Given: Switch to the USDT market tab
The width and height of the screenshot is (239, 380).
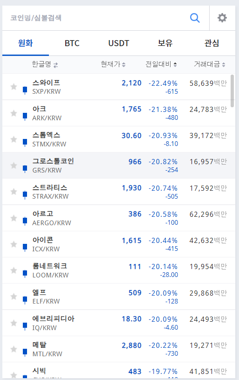Looking at the screenshot, I should click(x=118, y=43).
